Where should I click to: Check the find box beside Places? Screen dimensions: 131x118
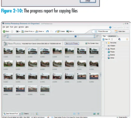[103, 52]
